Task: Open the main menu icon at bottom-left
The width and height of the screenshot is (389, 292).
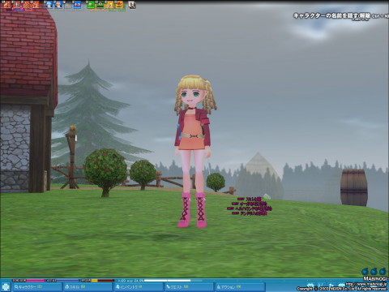Action: [x=5, y=287]
